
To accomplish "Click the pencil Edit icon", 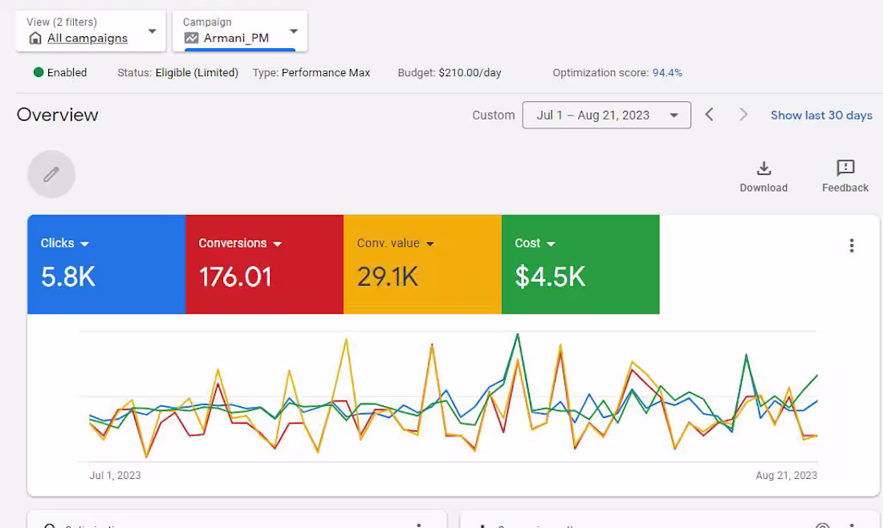I will tap(51, 173).
